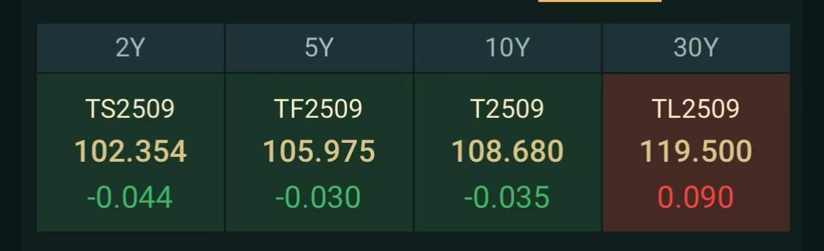Open the TL2509 contract code
Viewport: 824px width, 251px height.
click(x=696, y=109)
